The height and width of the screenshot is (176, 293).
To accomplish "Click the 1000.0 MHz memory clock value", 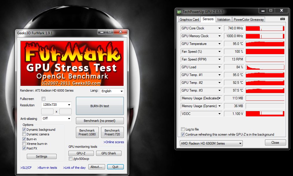I will 234,36.
